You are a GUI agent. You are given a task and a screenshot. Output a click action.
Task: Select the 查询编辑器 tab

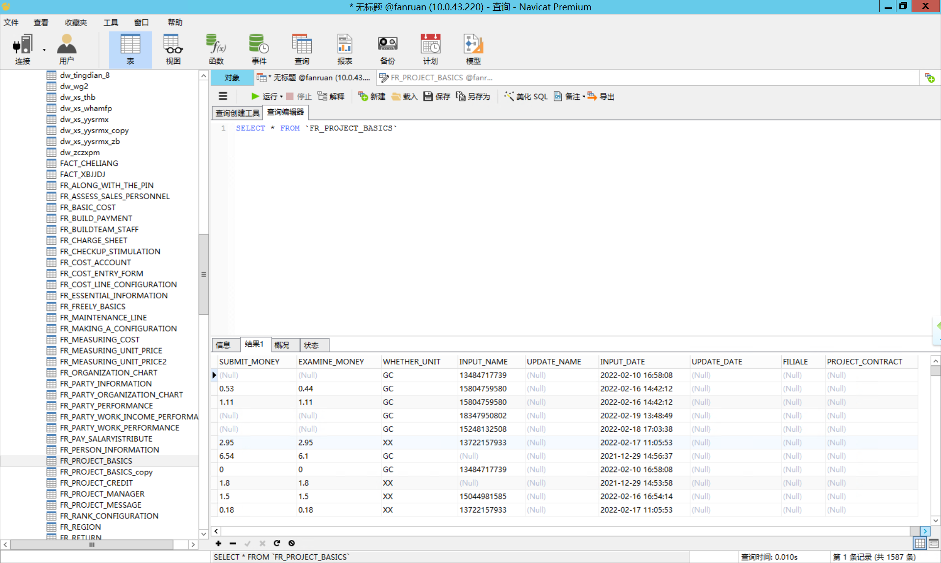click(286, 112)
